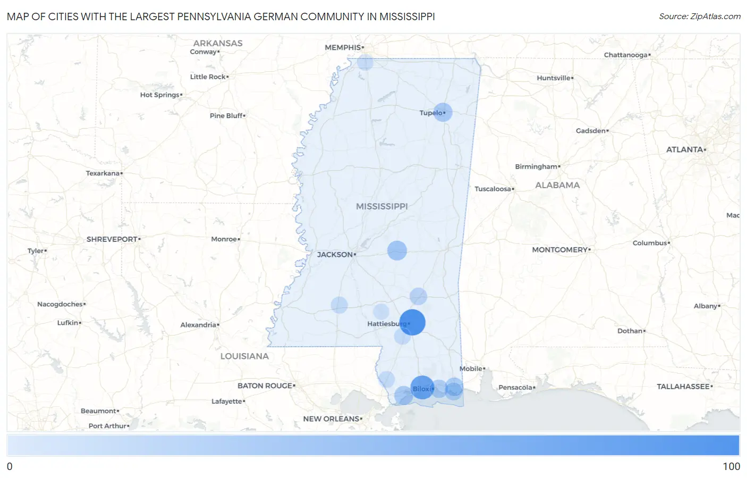Click the Pine Bluff city label
This screenshot has width=747, height=478.
pos(226,115)
